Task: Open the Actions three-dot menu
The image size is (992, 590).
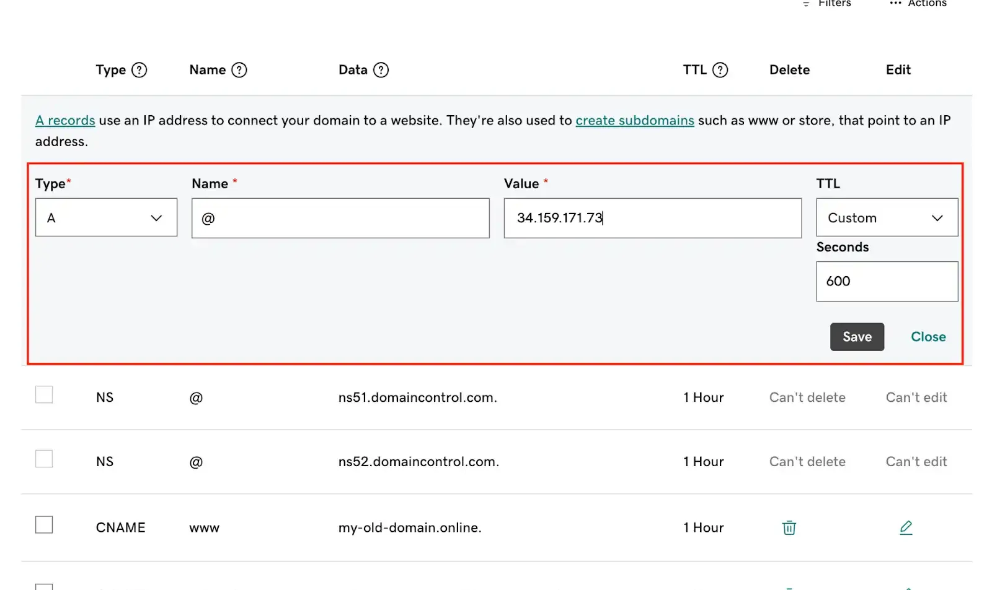Action: [x=895, y=4]
